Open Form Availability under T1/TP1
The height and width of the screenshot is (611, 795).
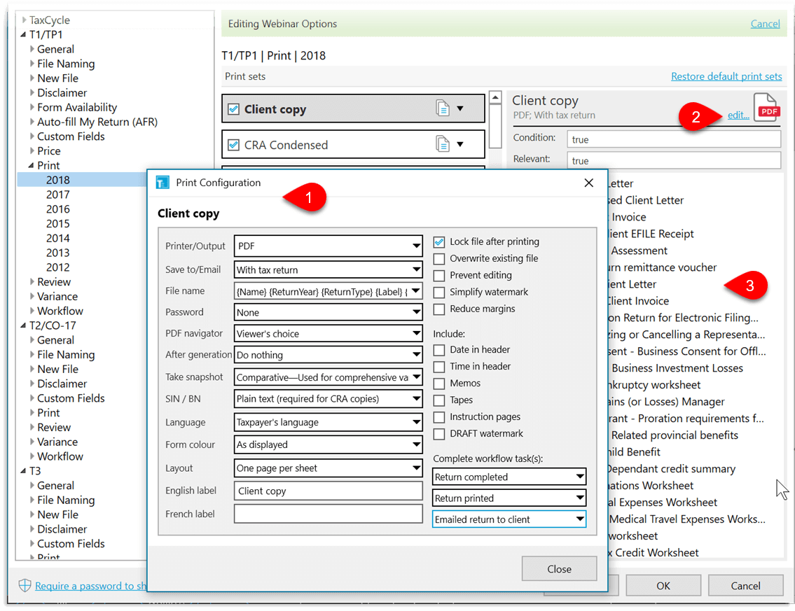point(77,107)
